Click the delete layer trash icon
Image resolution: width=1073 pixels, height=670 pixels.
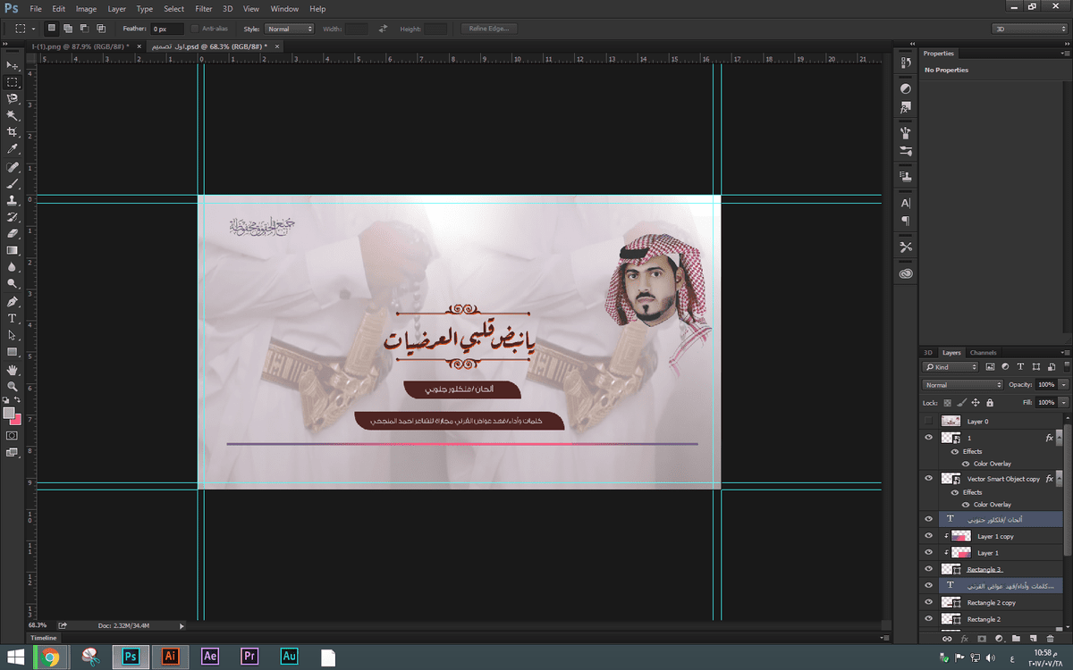click(1051, 639)
